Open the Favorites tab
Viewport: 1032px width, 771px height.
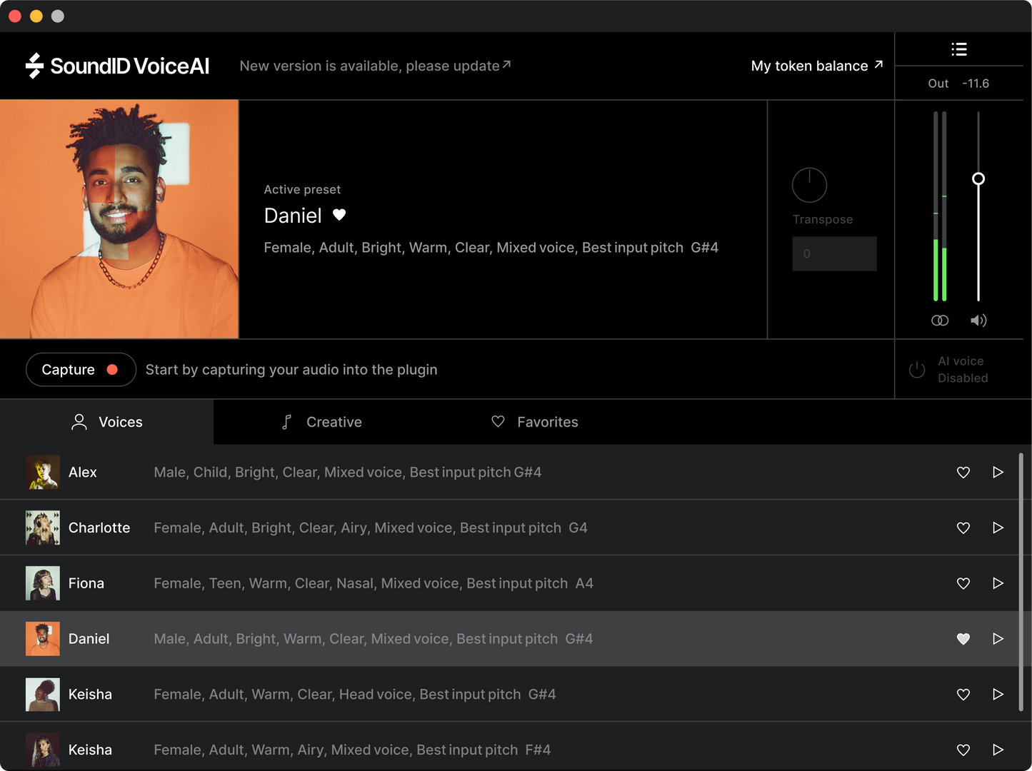[x=534, y=422]
